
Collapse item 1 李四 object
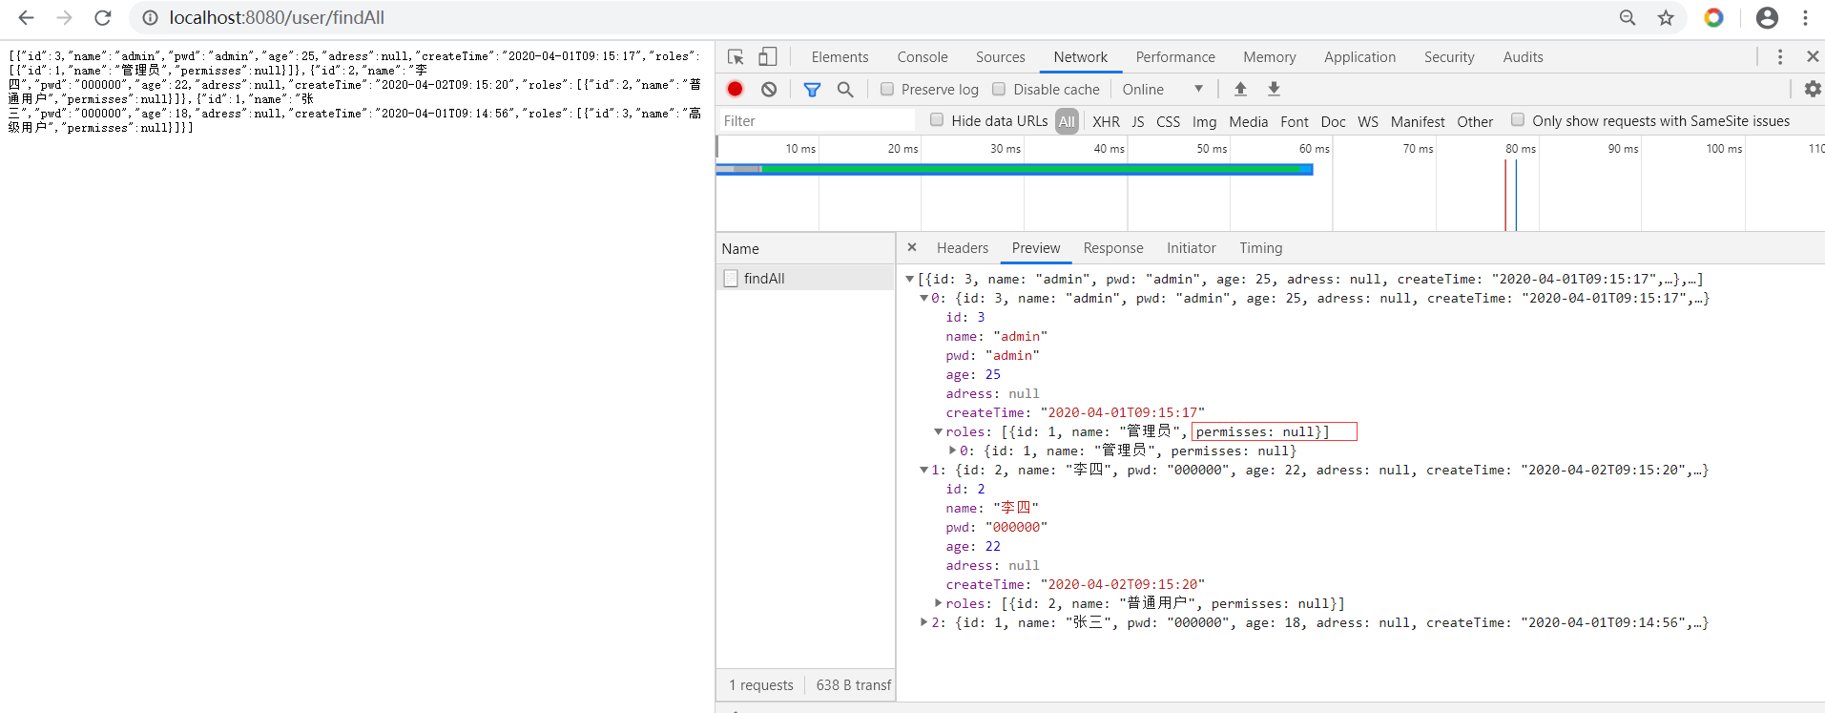(923, 470)
